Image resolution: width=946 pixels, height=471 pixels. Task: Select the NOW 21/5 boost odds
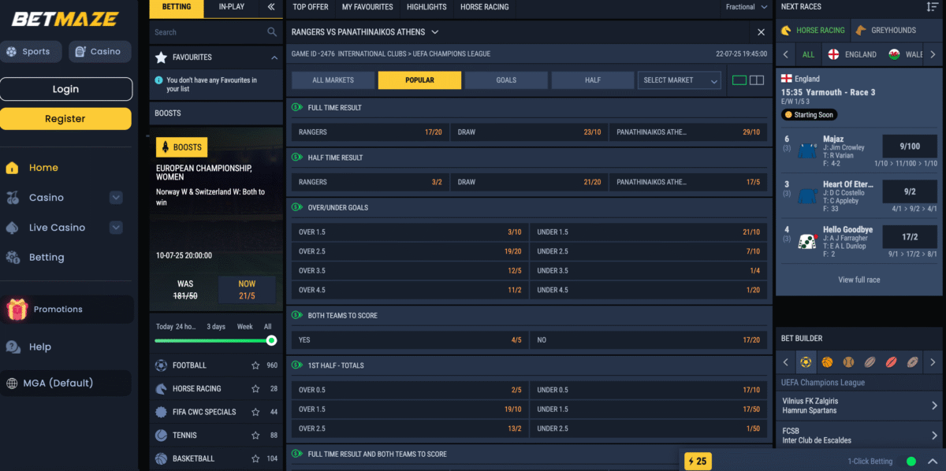click(247, 290)
